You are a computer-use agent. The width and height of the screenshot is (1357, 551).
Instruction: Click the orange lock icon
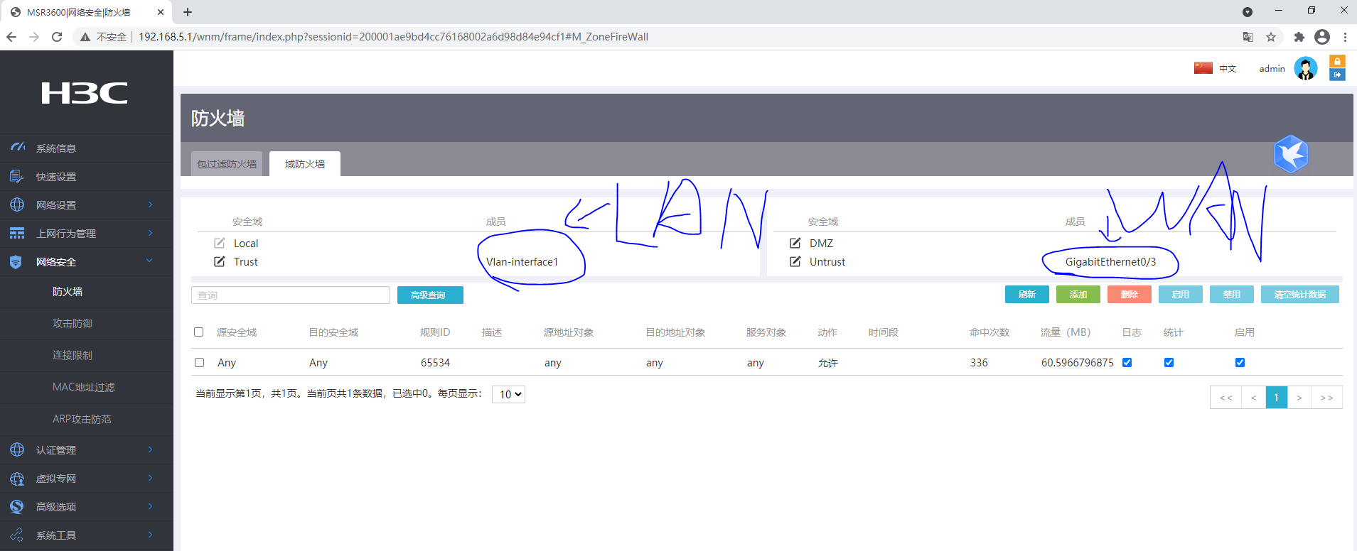click(x=1337, y=61)
